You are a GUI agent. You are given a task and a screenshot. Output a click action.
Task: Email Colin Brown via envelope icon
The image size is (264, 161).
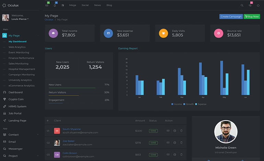point(168,154)
